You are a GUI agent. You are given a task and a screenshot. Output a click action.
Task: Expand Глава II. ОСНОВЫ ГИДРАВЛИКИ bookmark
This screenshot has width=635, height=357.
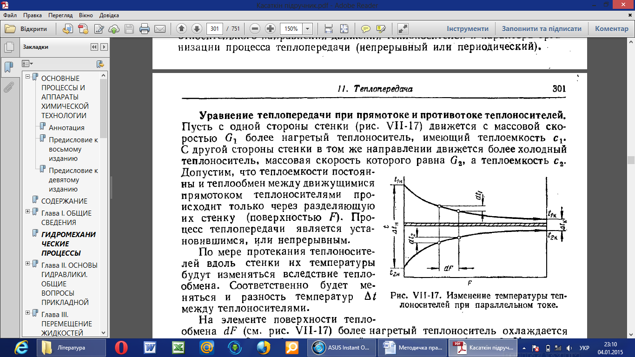pos(28,263)
